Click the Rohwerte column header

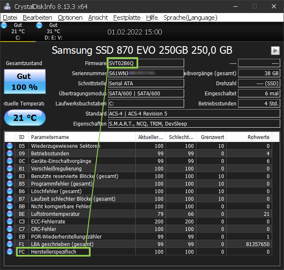click(249, 137)
